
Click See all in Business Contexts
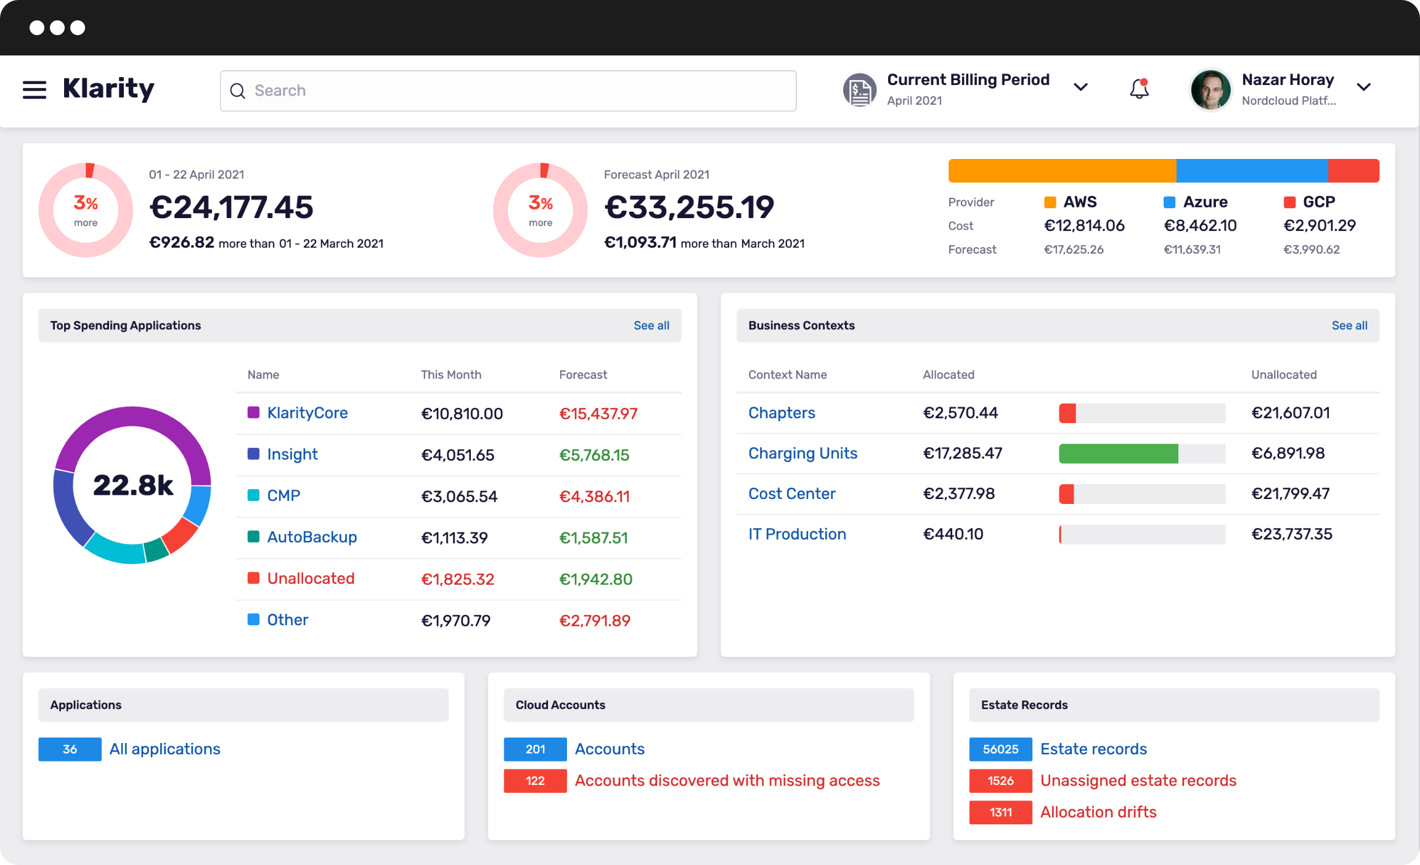tap(1350, 325)
